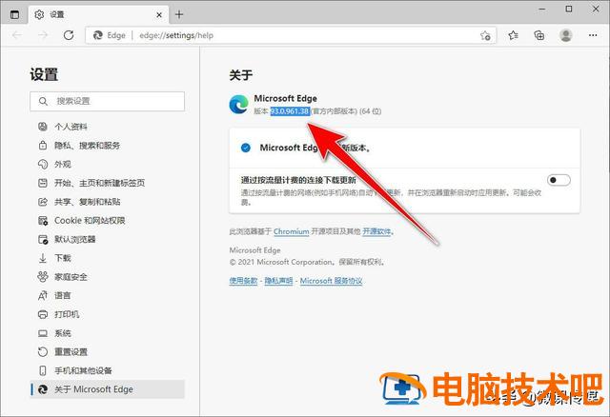
Task: Open a new tab with plus button
Action: (x=179, y=15)
